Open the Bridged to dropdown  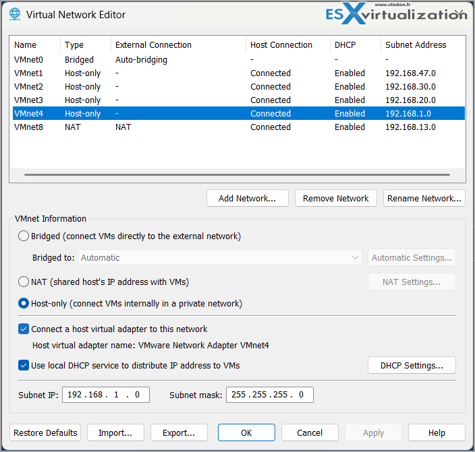(x=221, y=258)
